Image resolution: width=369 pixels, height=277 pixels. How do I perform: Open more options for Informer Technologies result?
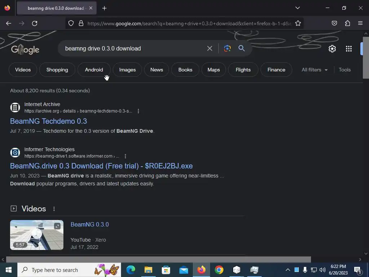(x=125, y=156)
